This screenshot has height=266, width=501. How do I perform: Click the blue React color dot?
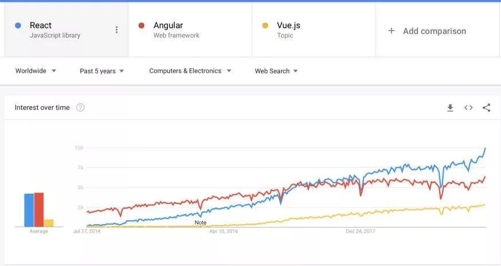click(x=18, y=26)
